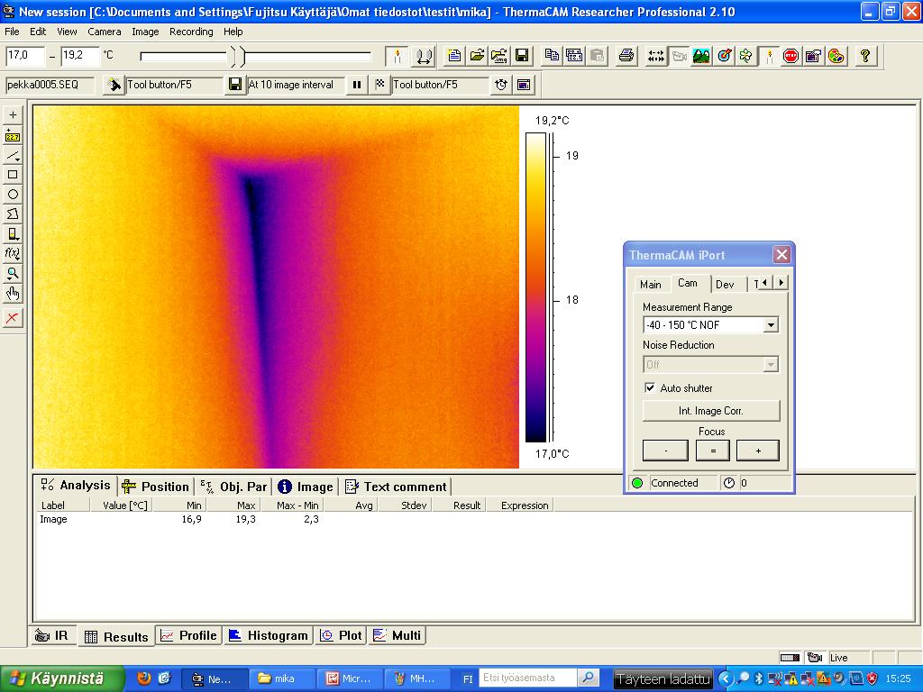Activate the hand pan tool
The width and height of the screenshot is (923, 692).
pyautogui.click(x=13, y=294)
